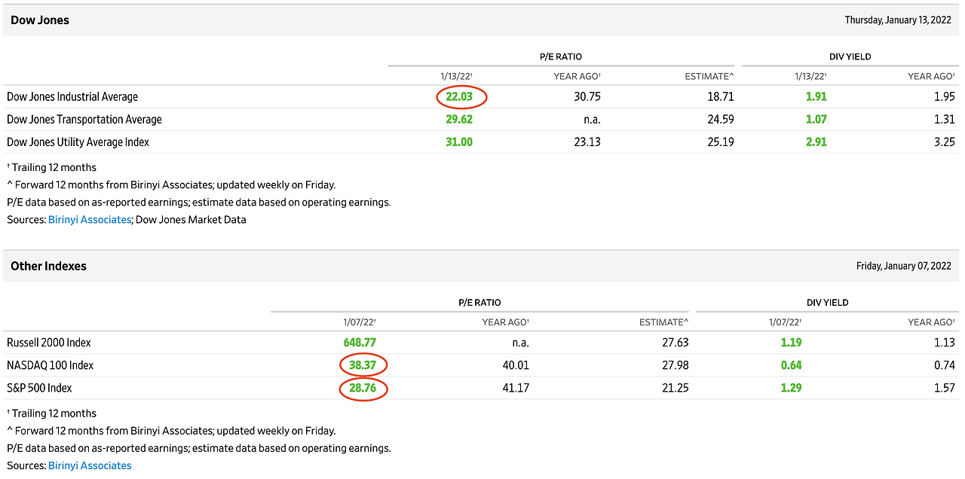Click the 1/13/22 P/E ratio column header

457,76
